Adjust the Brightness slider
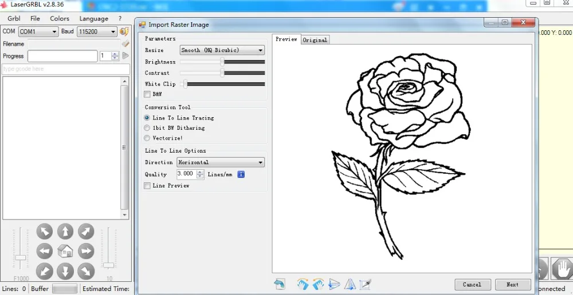The image size is (573, 295). [222, 62]
